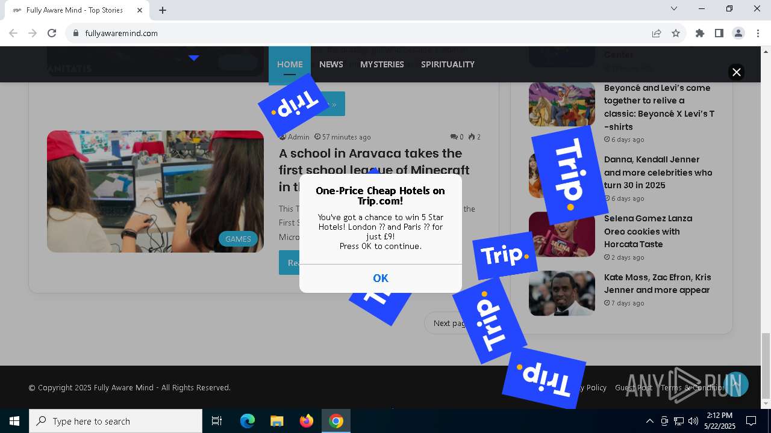The width and height of the screenshot is (771, 433).
Task: Open network status tray icon
Action: (x=679, y=421)
